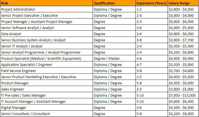The height and width of the screenshot is (117, 199).
Task: Select Senior Consultant / Consultant cell
Action: point(46,114)
